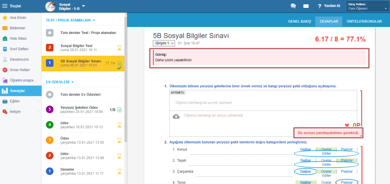Click gear icon for Tüm dersler Ev Ödevleri
Image resolution: width=390 pixels, height=184 pixels.
point(50,95)
